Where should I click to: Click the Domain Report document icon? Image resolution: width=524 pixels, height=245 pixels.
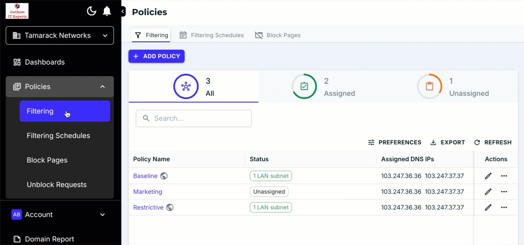(x=17, y=239)
